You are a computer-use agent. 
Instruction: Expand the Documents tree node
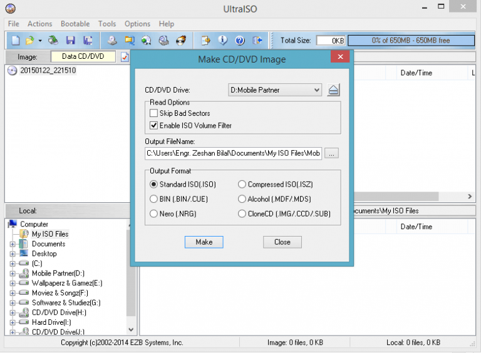13,244
